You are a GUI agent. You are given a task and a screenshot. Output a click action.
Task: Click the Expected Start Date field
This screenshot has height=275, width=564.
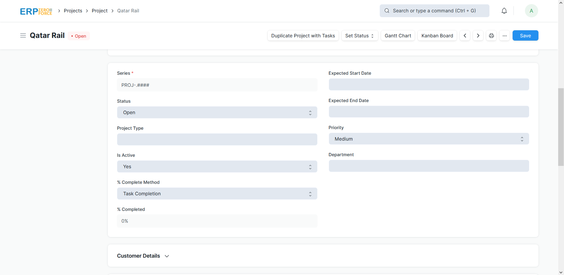(429, 84)
